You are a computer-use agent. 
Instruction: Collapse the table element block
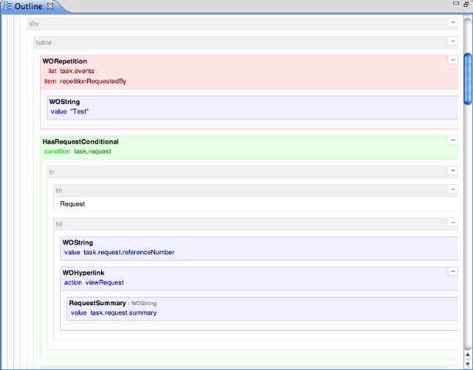[453, 42]
